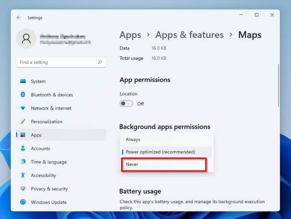The width and height of the screenshot is (291, 219).
Task: Open the user profile avatar
Action: (x=26, y=39)
